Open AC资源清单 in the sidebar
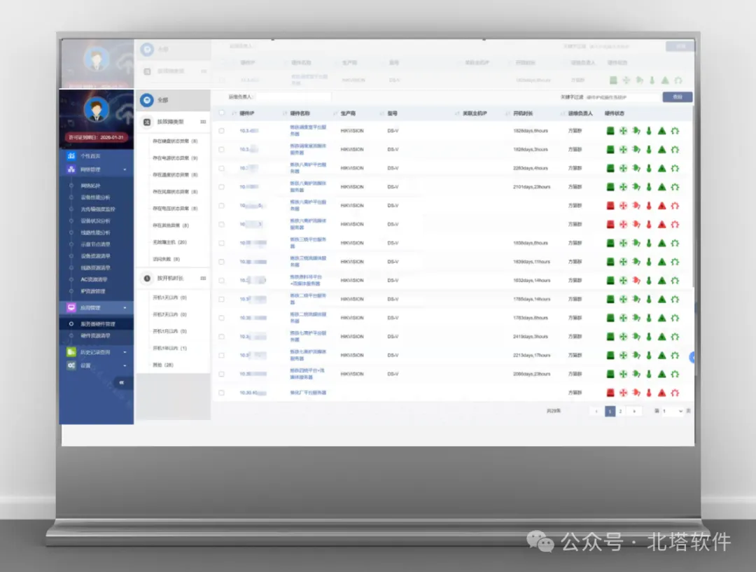Viewport: 756px width, 572px height. coord(94,280)
